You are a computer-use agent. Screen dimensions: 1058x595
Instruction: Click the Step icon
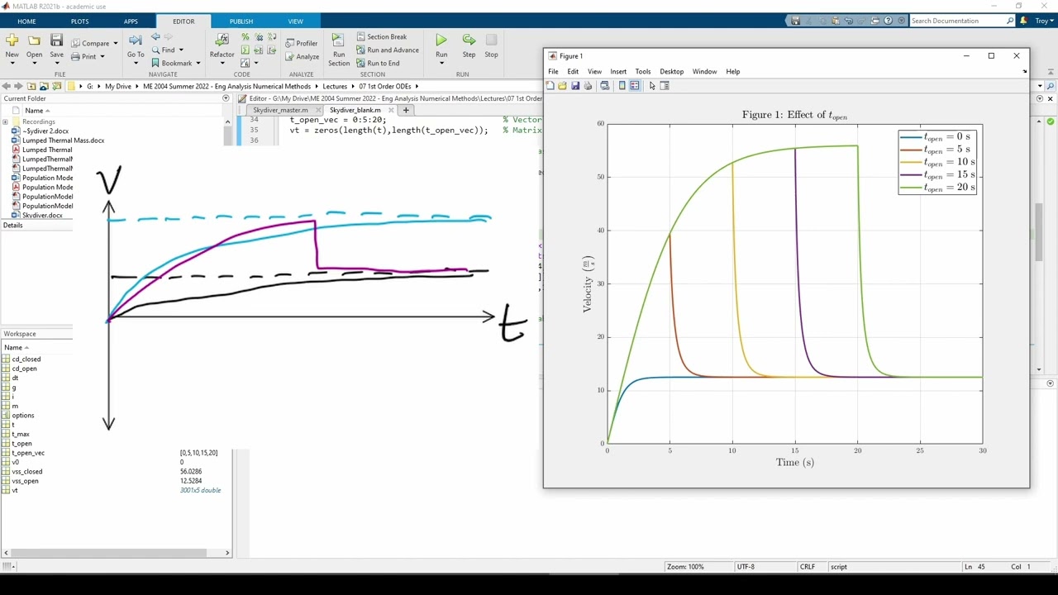click(x=469, y=40)
